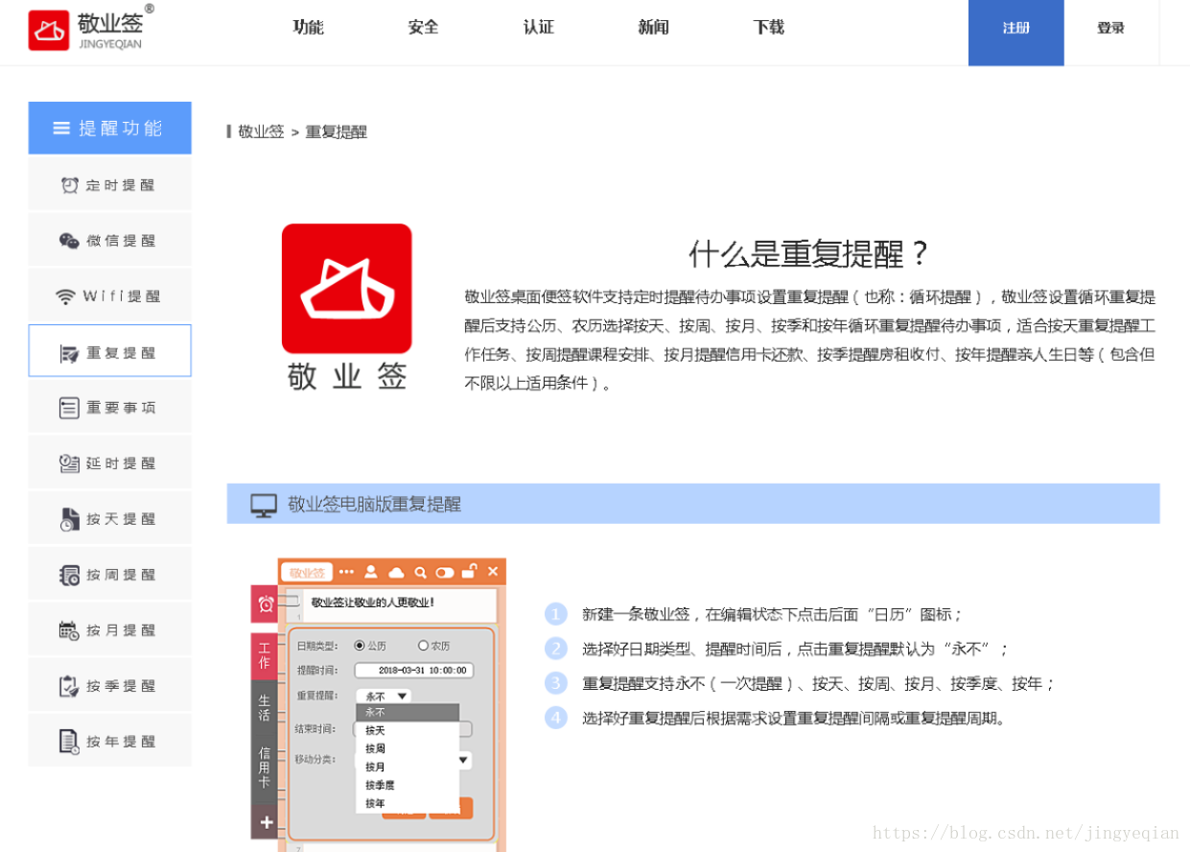The width and height of the screenshot is (1190, 852).
Task: Open the 按季提醒 sidebar item
Action: click(x=110, y=686)
